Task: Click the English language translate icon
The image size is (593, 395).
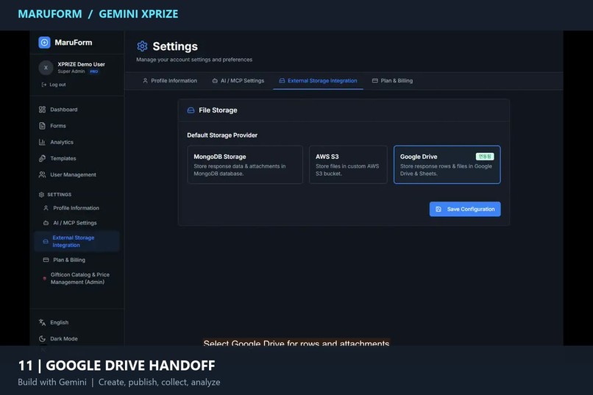Action: 42,322
